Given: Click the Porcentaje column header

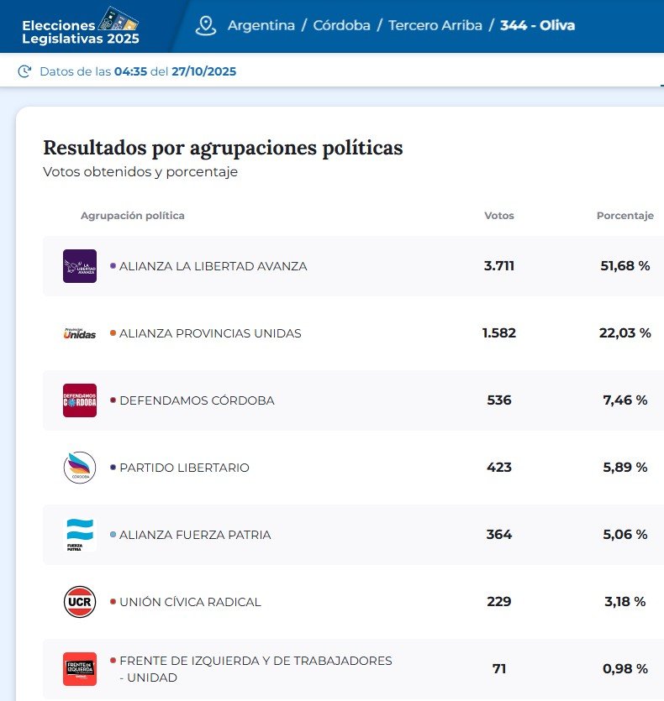Looking at the screenshot, I should click(x=624, y=216).
